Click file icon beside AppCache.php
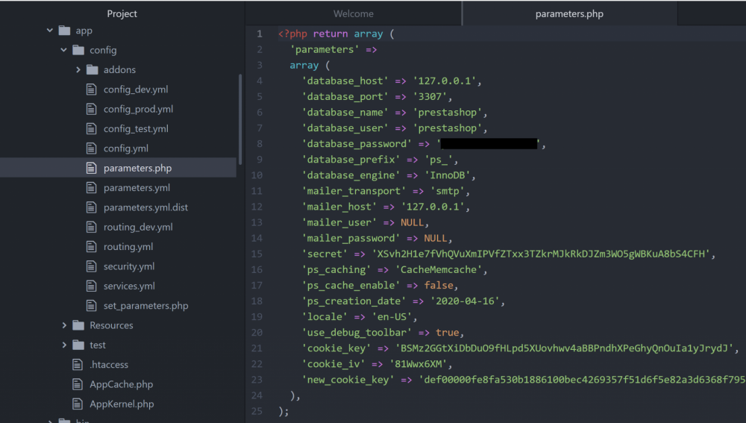746x423 pixels. [x=78, y=384]
